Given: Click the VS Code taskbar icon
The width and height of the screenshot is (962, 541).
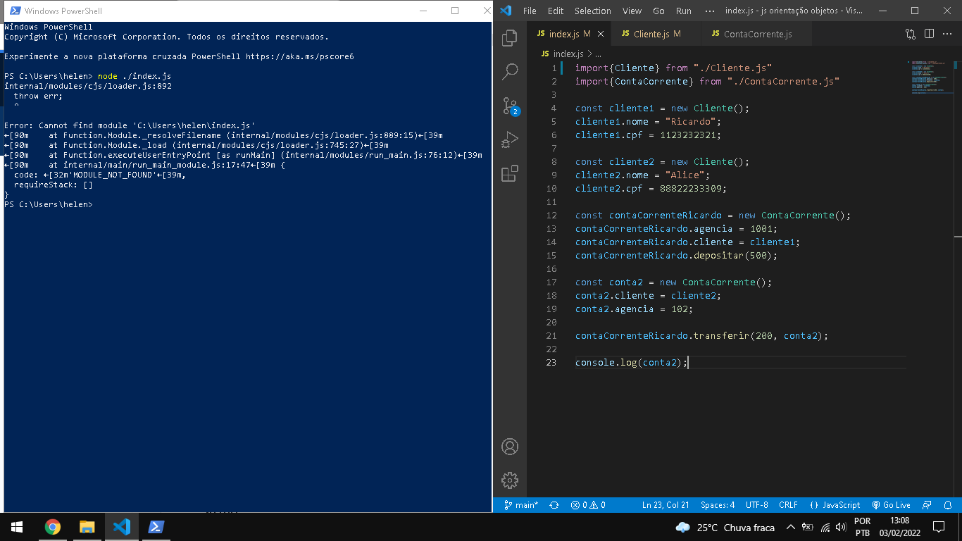Looking at the screenshot, I should click(x=121, y=527).
